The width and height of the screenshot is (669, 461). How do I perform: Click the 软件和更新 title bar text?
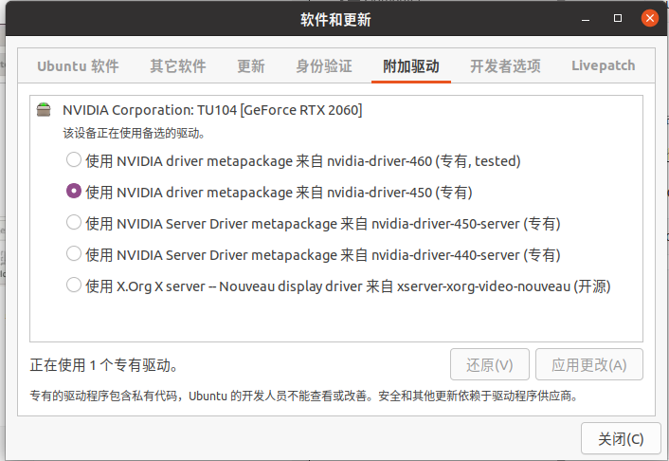pyautogui.click(x=335, y=20)
